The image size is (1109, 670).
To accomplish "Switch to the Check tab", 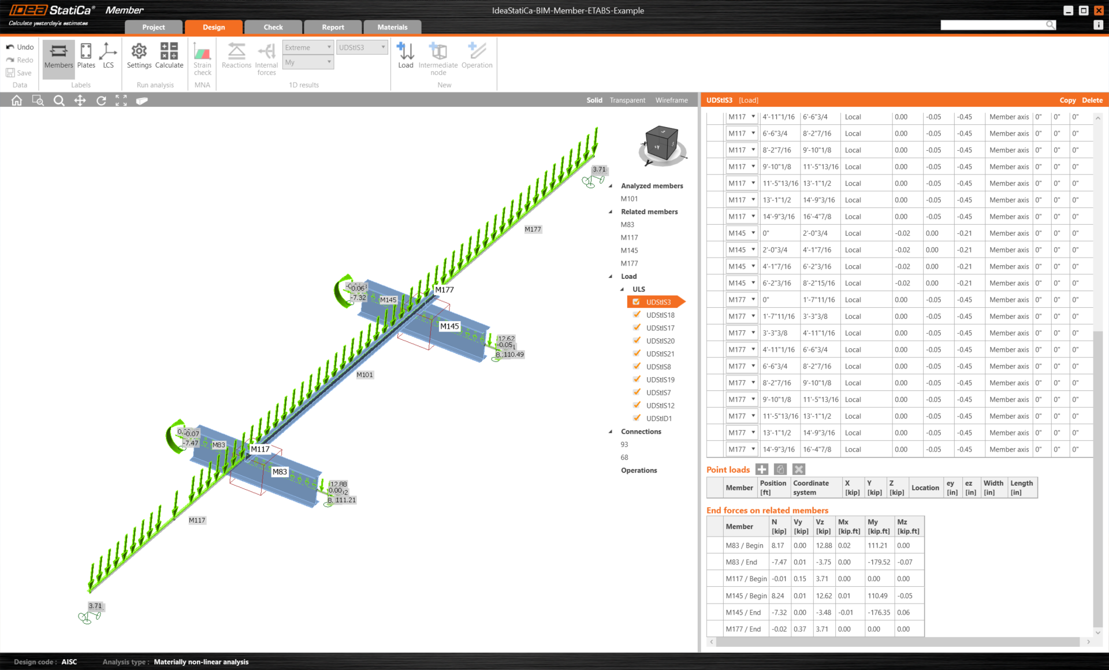I will pos(273,27).
